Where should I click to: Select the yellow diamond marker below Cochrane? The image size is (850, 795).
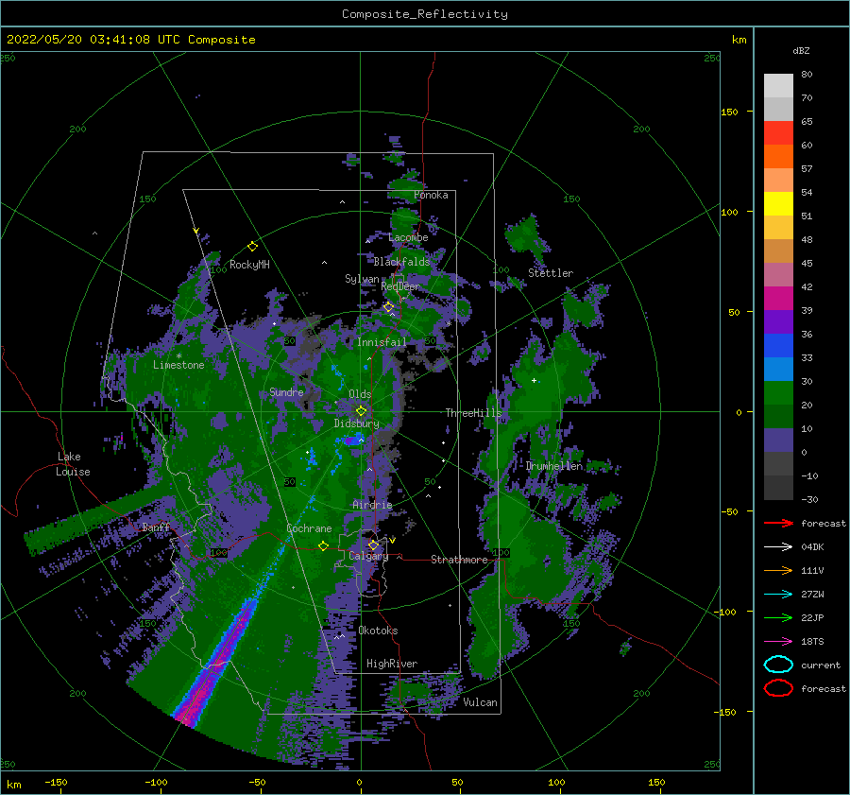(x=323, y=545)
